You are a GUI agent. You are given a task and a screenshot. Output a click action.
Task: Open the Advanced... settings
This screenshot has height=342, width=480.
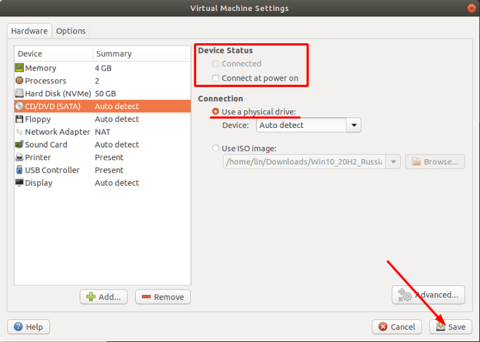tap(428, 295)
